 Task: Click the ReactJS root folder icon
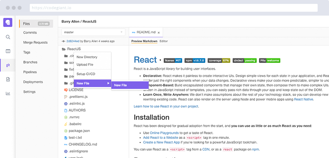63,49
